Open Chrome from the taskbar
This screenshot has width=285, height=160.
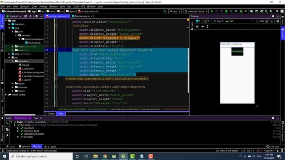point(105,156)
